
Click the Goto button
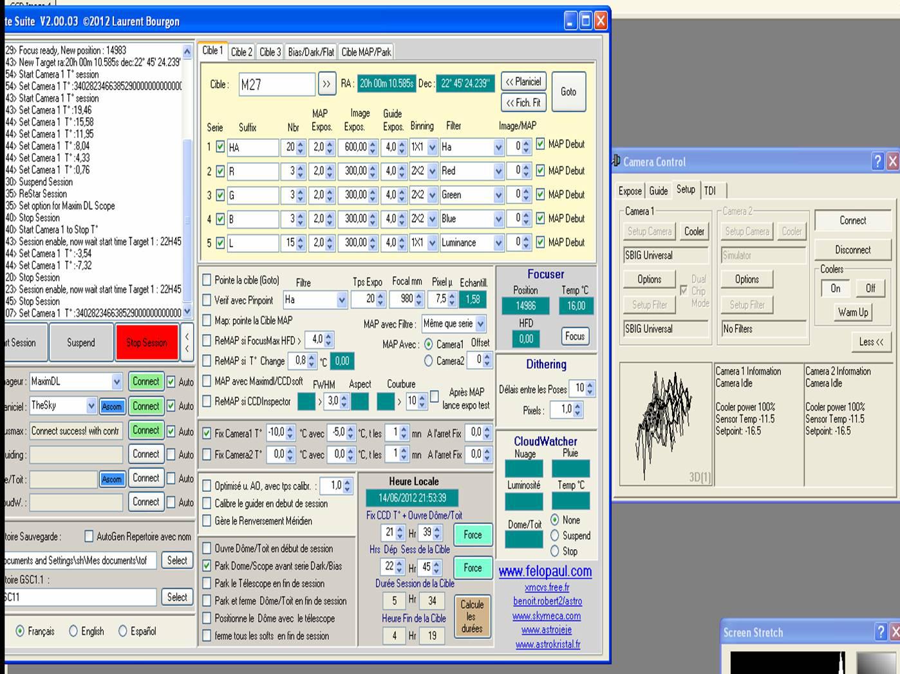(568, 91)
